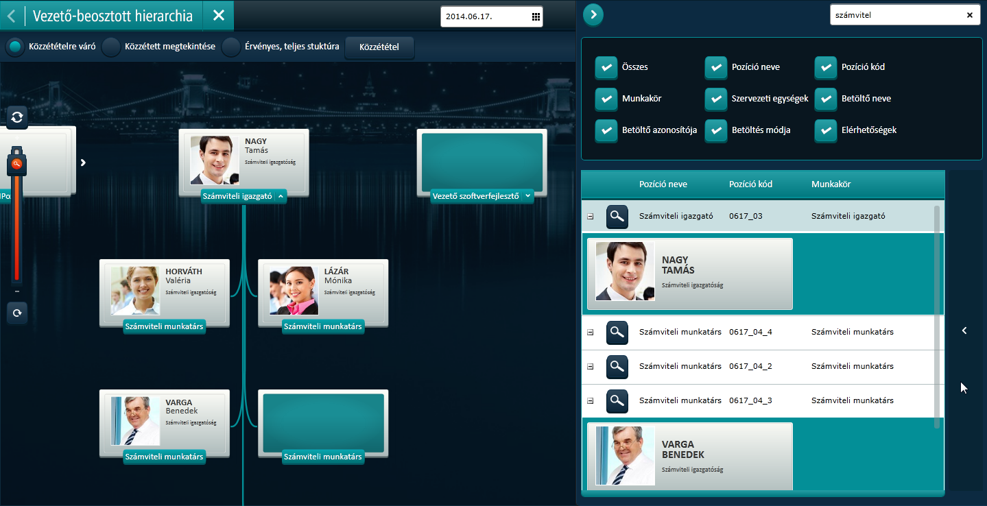The height and width of the screenshot is (506, 987).
Task: Click the magnifier icon for position 0617_04_4
Action: pos(617,333)
